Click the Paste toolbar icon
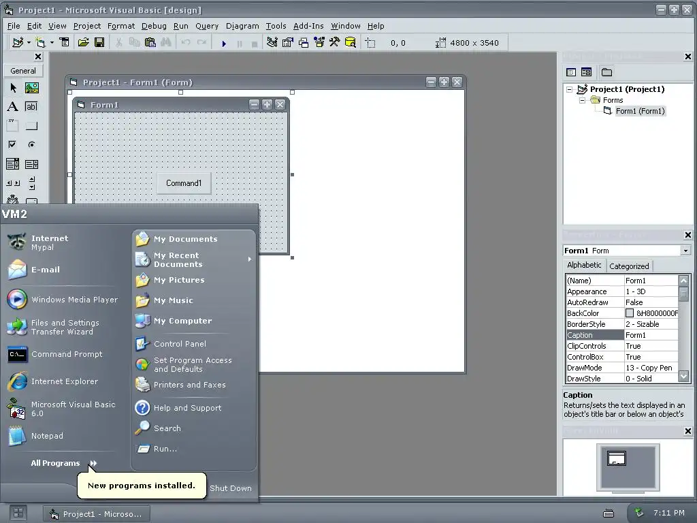This screenshot has height=523, width=697. coord(150,43)
